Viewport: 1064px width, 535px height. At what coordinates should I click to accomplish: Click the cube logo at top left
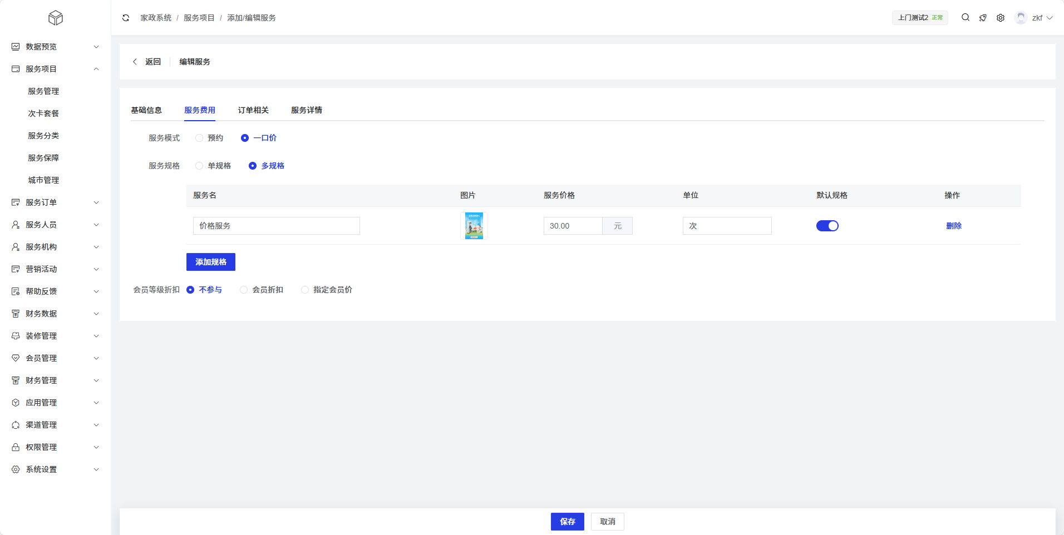[x=56, y=18]
